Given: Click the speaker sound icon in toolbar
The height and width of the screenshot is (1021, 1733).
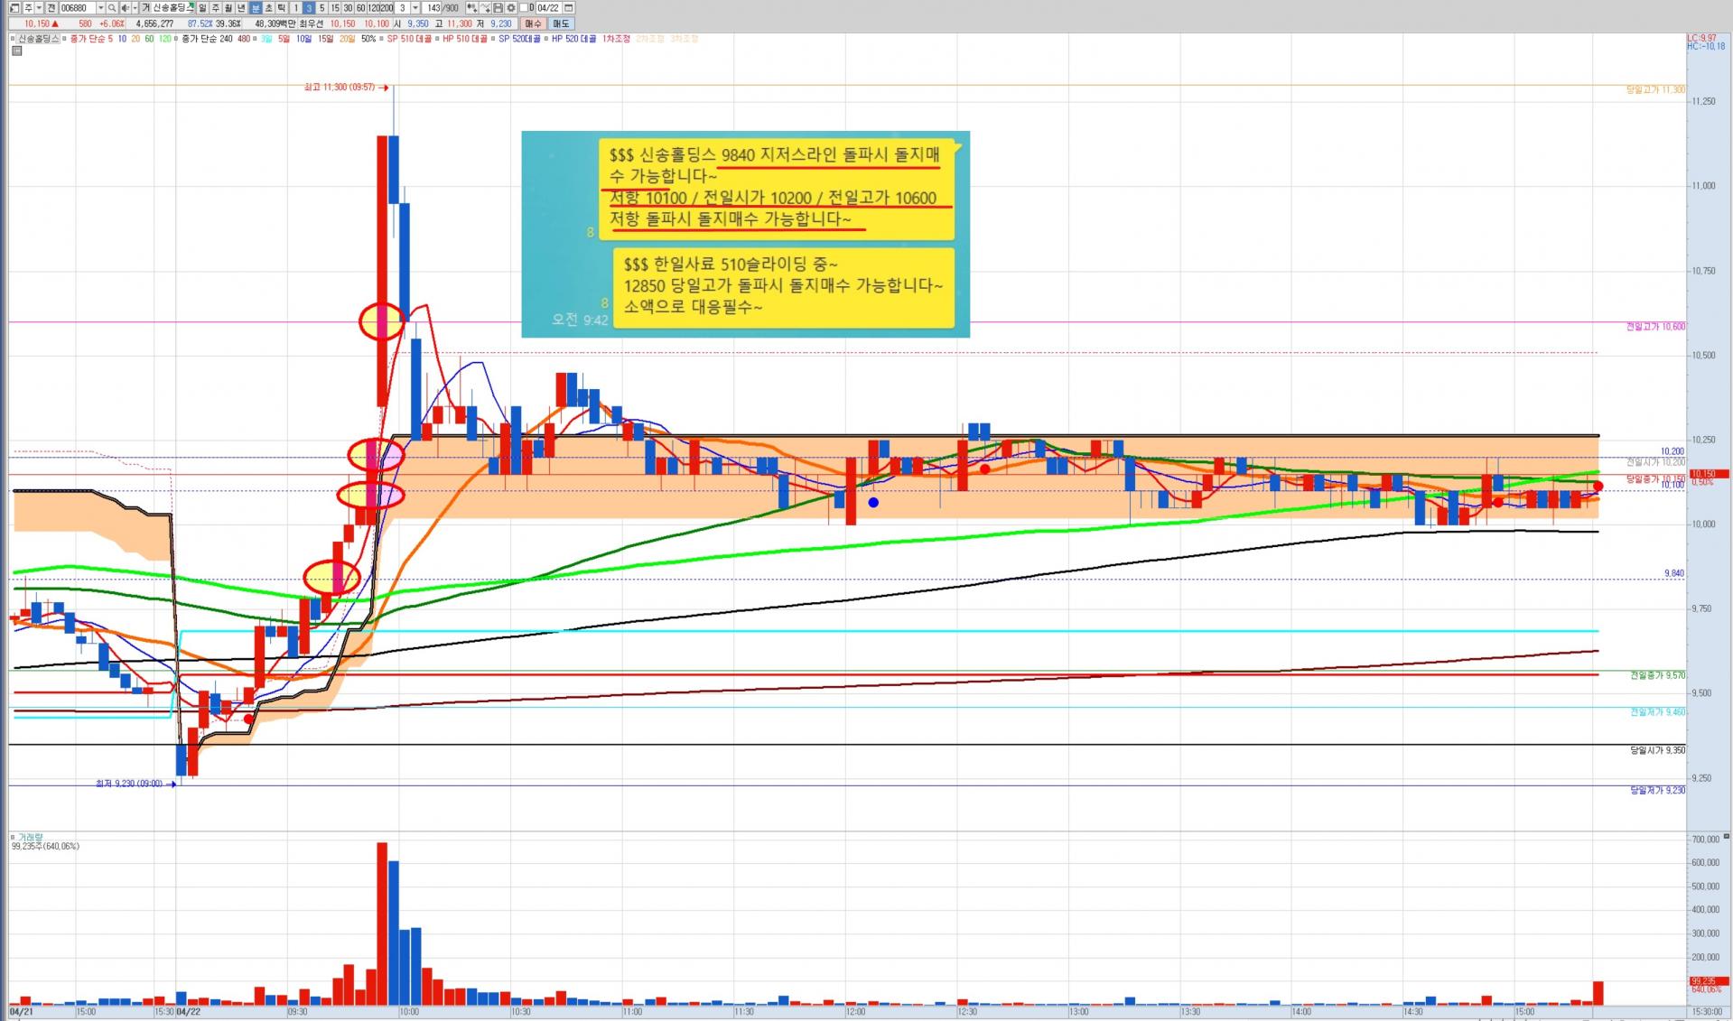Looking at the screenshot, I should (x=125, y=8).
